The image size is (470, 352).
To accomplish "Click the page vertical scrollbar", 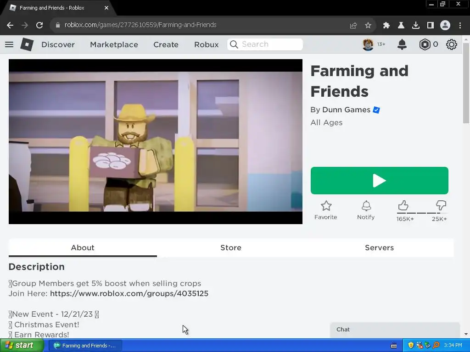I will pyautogui.click(x=466, y=83).
